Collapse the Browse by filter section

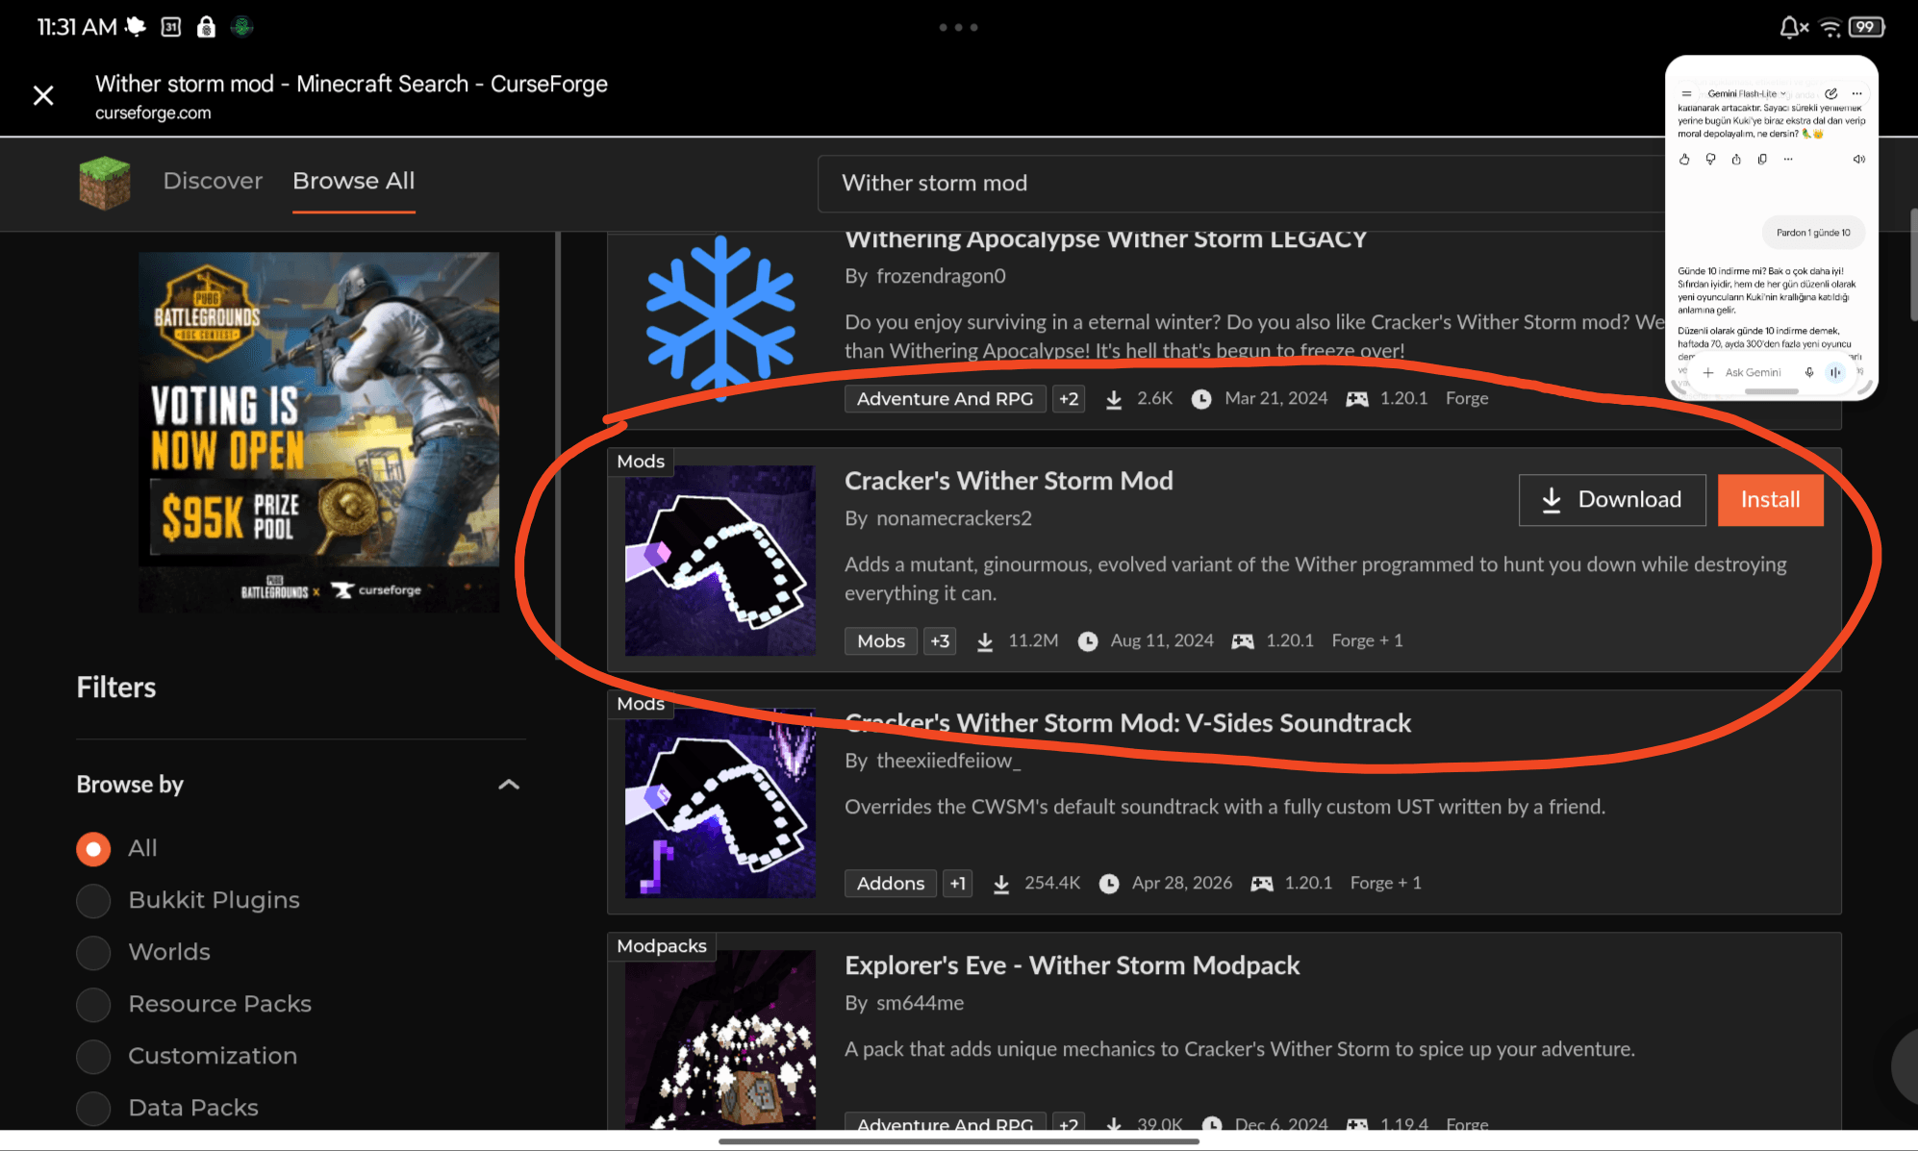coord(509,785)
